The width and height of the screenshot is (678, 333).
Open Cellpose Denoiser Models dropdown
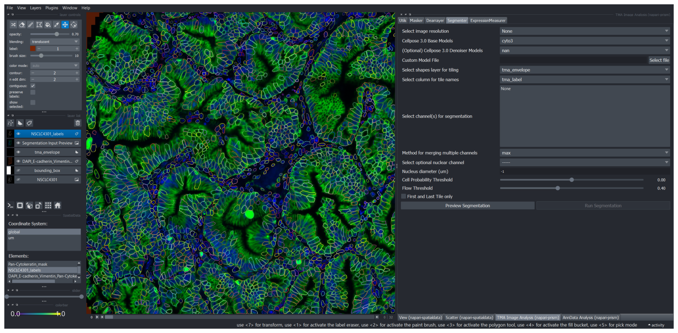coord(585,51)
